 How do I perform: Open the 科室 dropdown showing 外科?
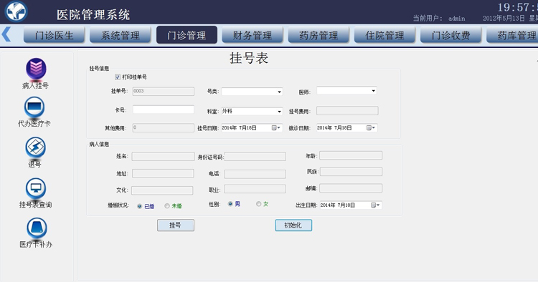pos(252,111)
